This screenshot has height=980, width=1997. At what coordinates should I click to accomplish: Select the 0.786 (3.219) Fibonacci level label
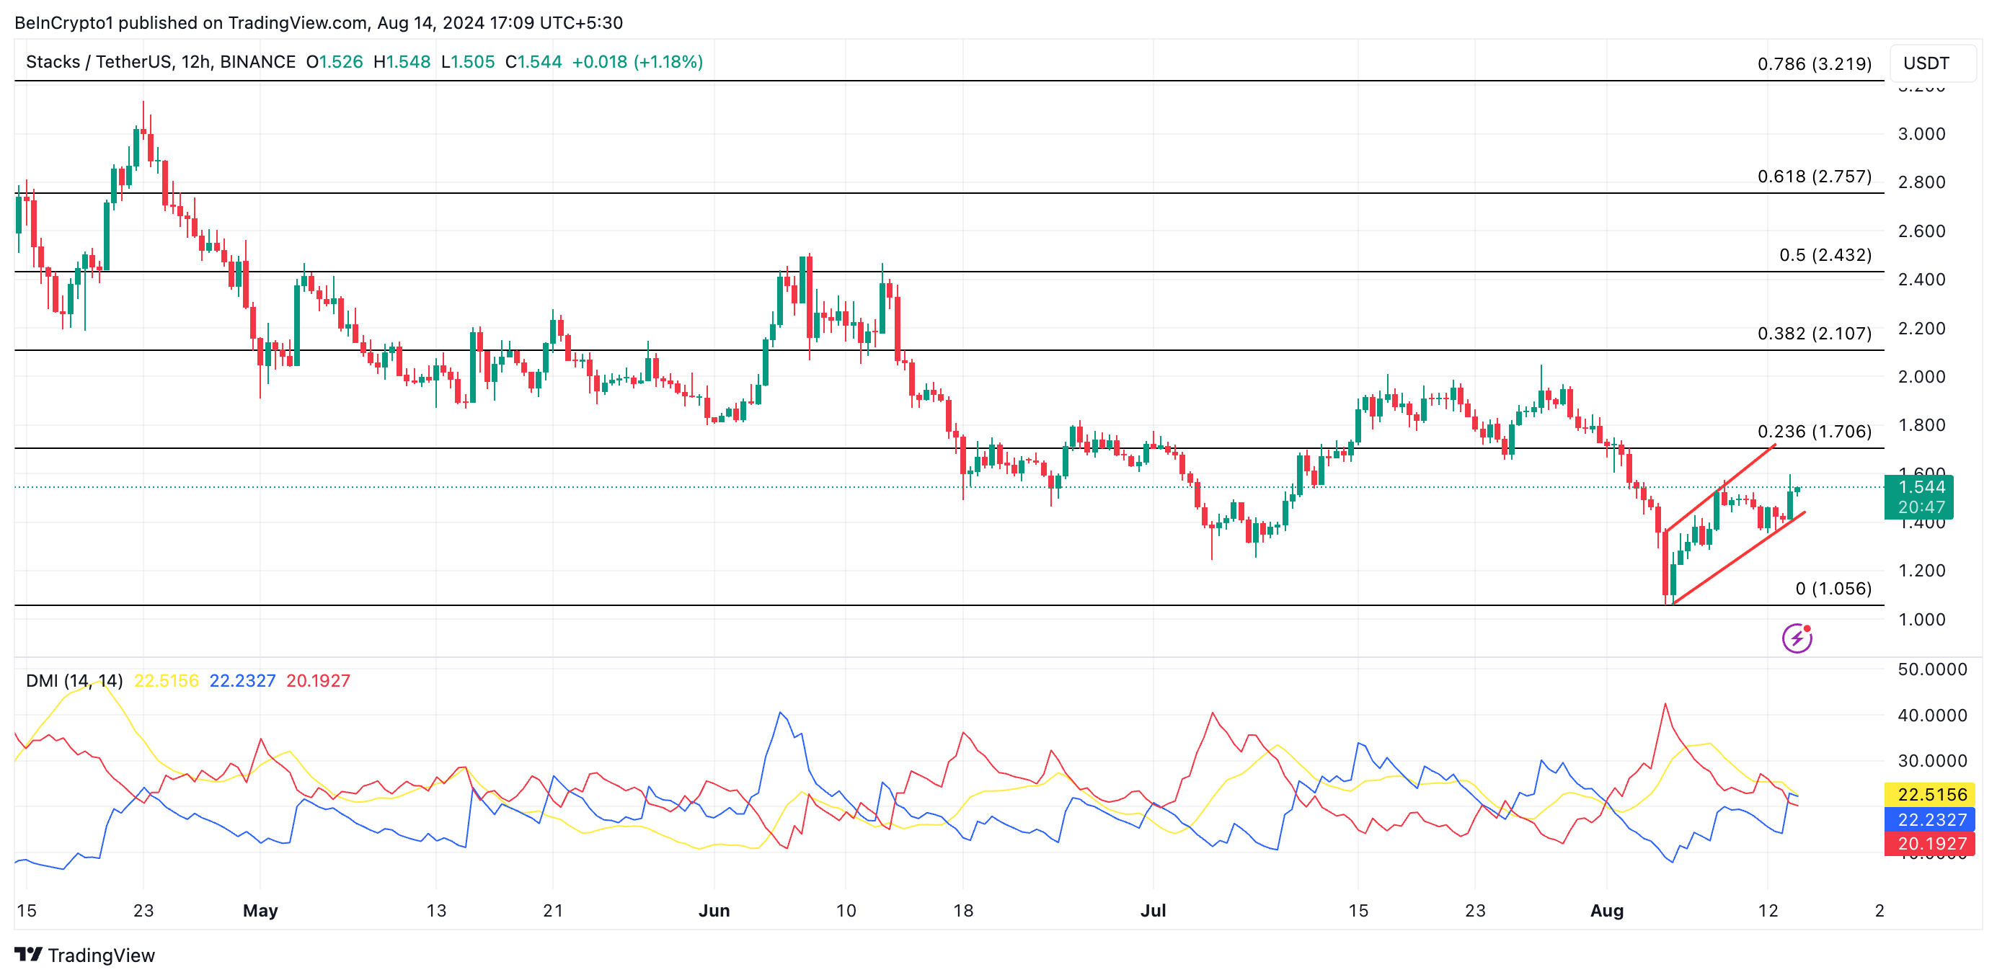pos(1813,63)
